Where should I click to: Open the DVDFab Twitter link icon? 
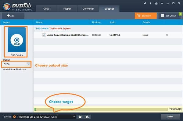click(145, 3)
